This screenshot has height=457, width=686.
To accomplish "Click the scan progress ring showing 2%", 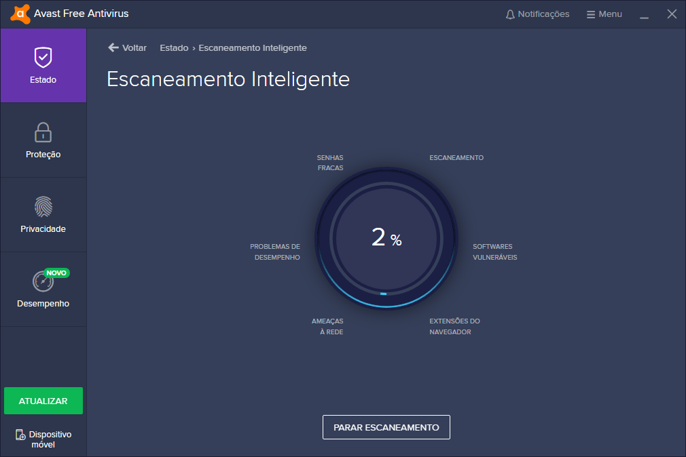I will coord(386,239).
